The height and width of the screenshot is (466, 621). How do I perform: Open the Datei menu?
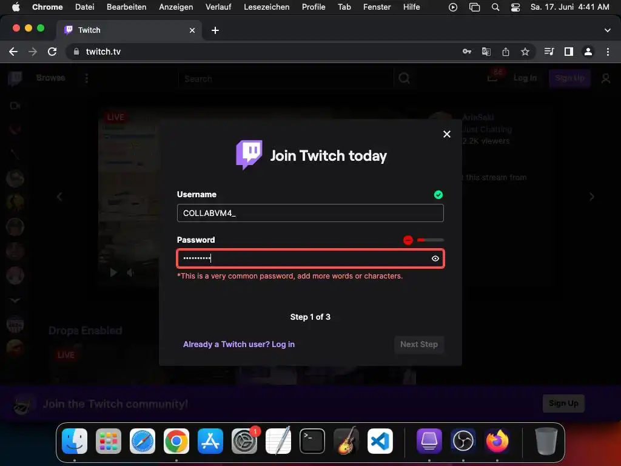point(84,7)
